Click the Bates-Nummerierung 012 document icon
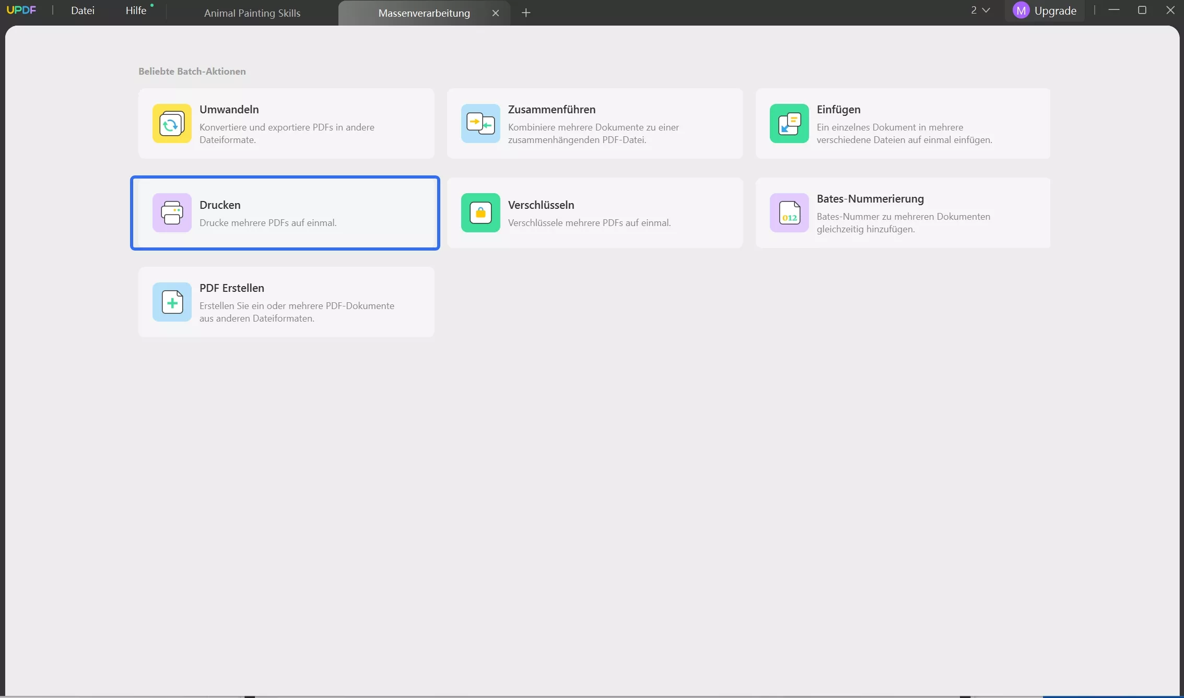 click(789, 213)
